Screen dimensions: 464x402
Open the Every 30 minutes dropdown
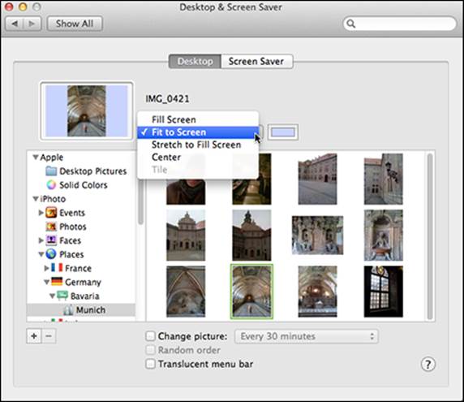pyautogui.click(x=307, y=336)
